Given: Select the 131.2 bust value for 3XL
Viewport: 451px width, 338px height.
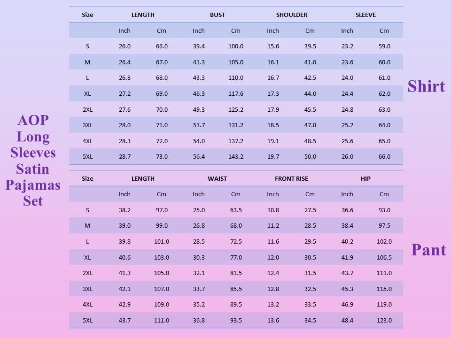Looking at the screenshot, I should pos(236,125).
